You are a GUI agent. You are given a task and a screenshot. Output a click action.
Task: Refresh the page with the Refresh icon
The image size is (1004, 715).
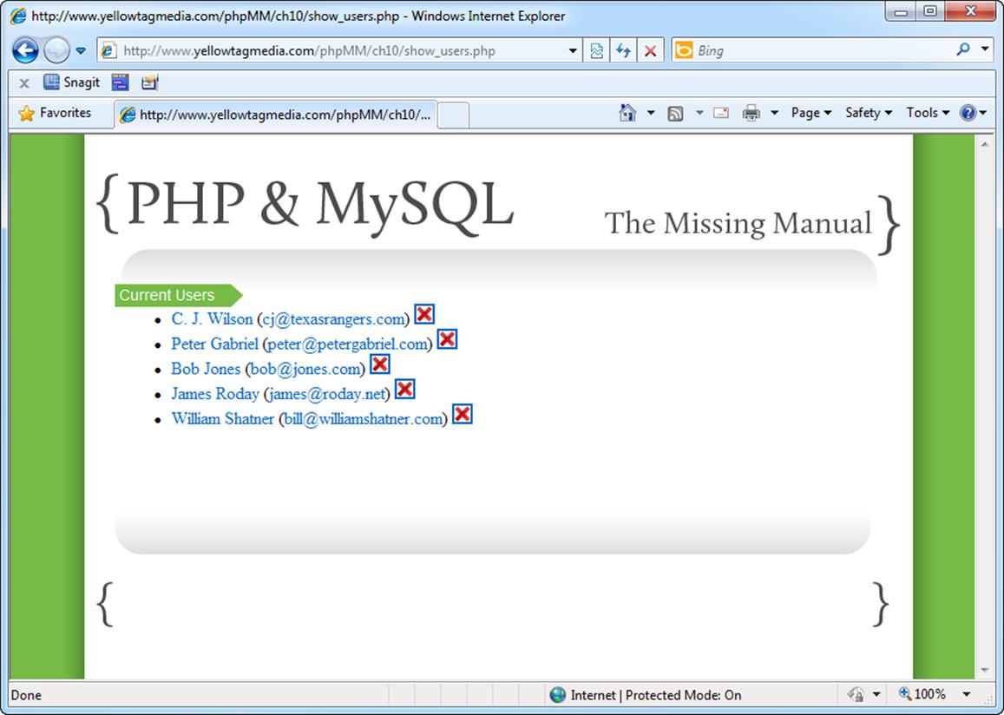click(x=623, y=50)
